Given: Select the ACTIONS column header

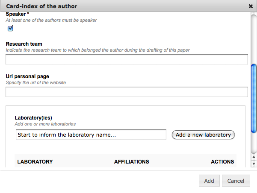Looking at the screenshot, I should pyautogui.click(x=222, y=161).
